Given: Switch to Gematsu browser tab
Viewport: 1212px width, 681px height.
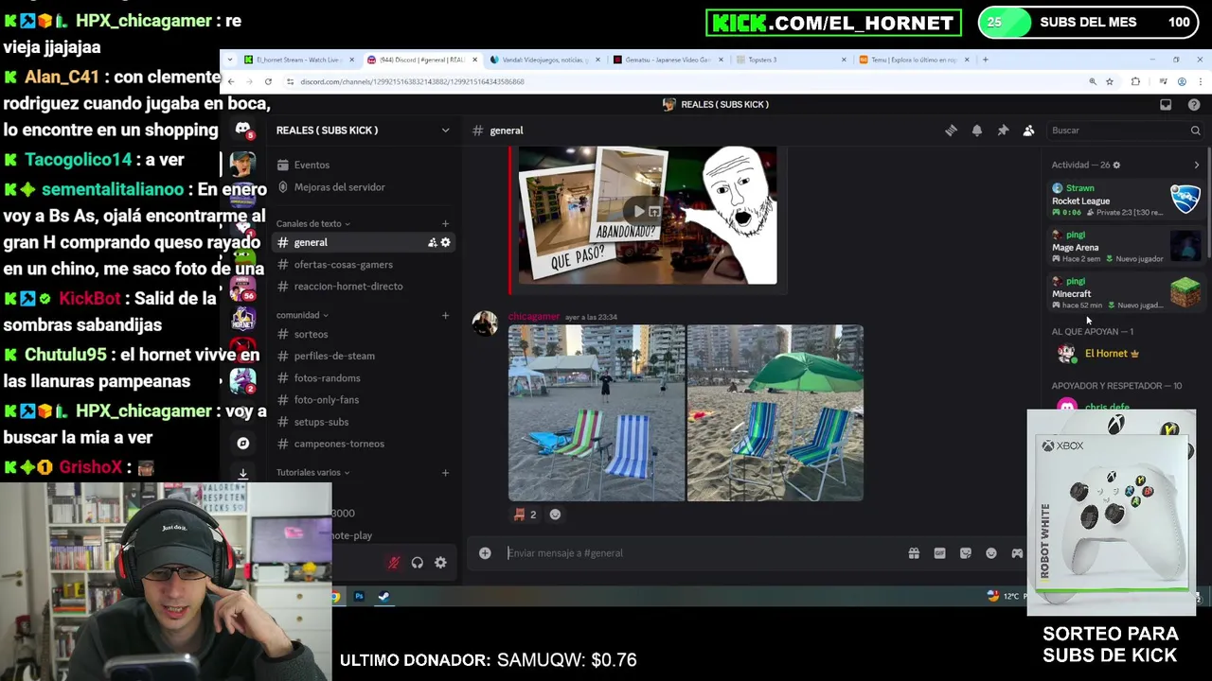Looking at the screenshot, I should tap(668, 60).
